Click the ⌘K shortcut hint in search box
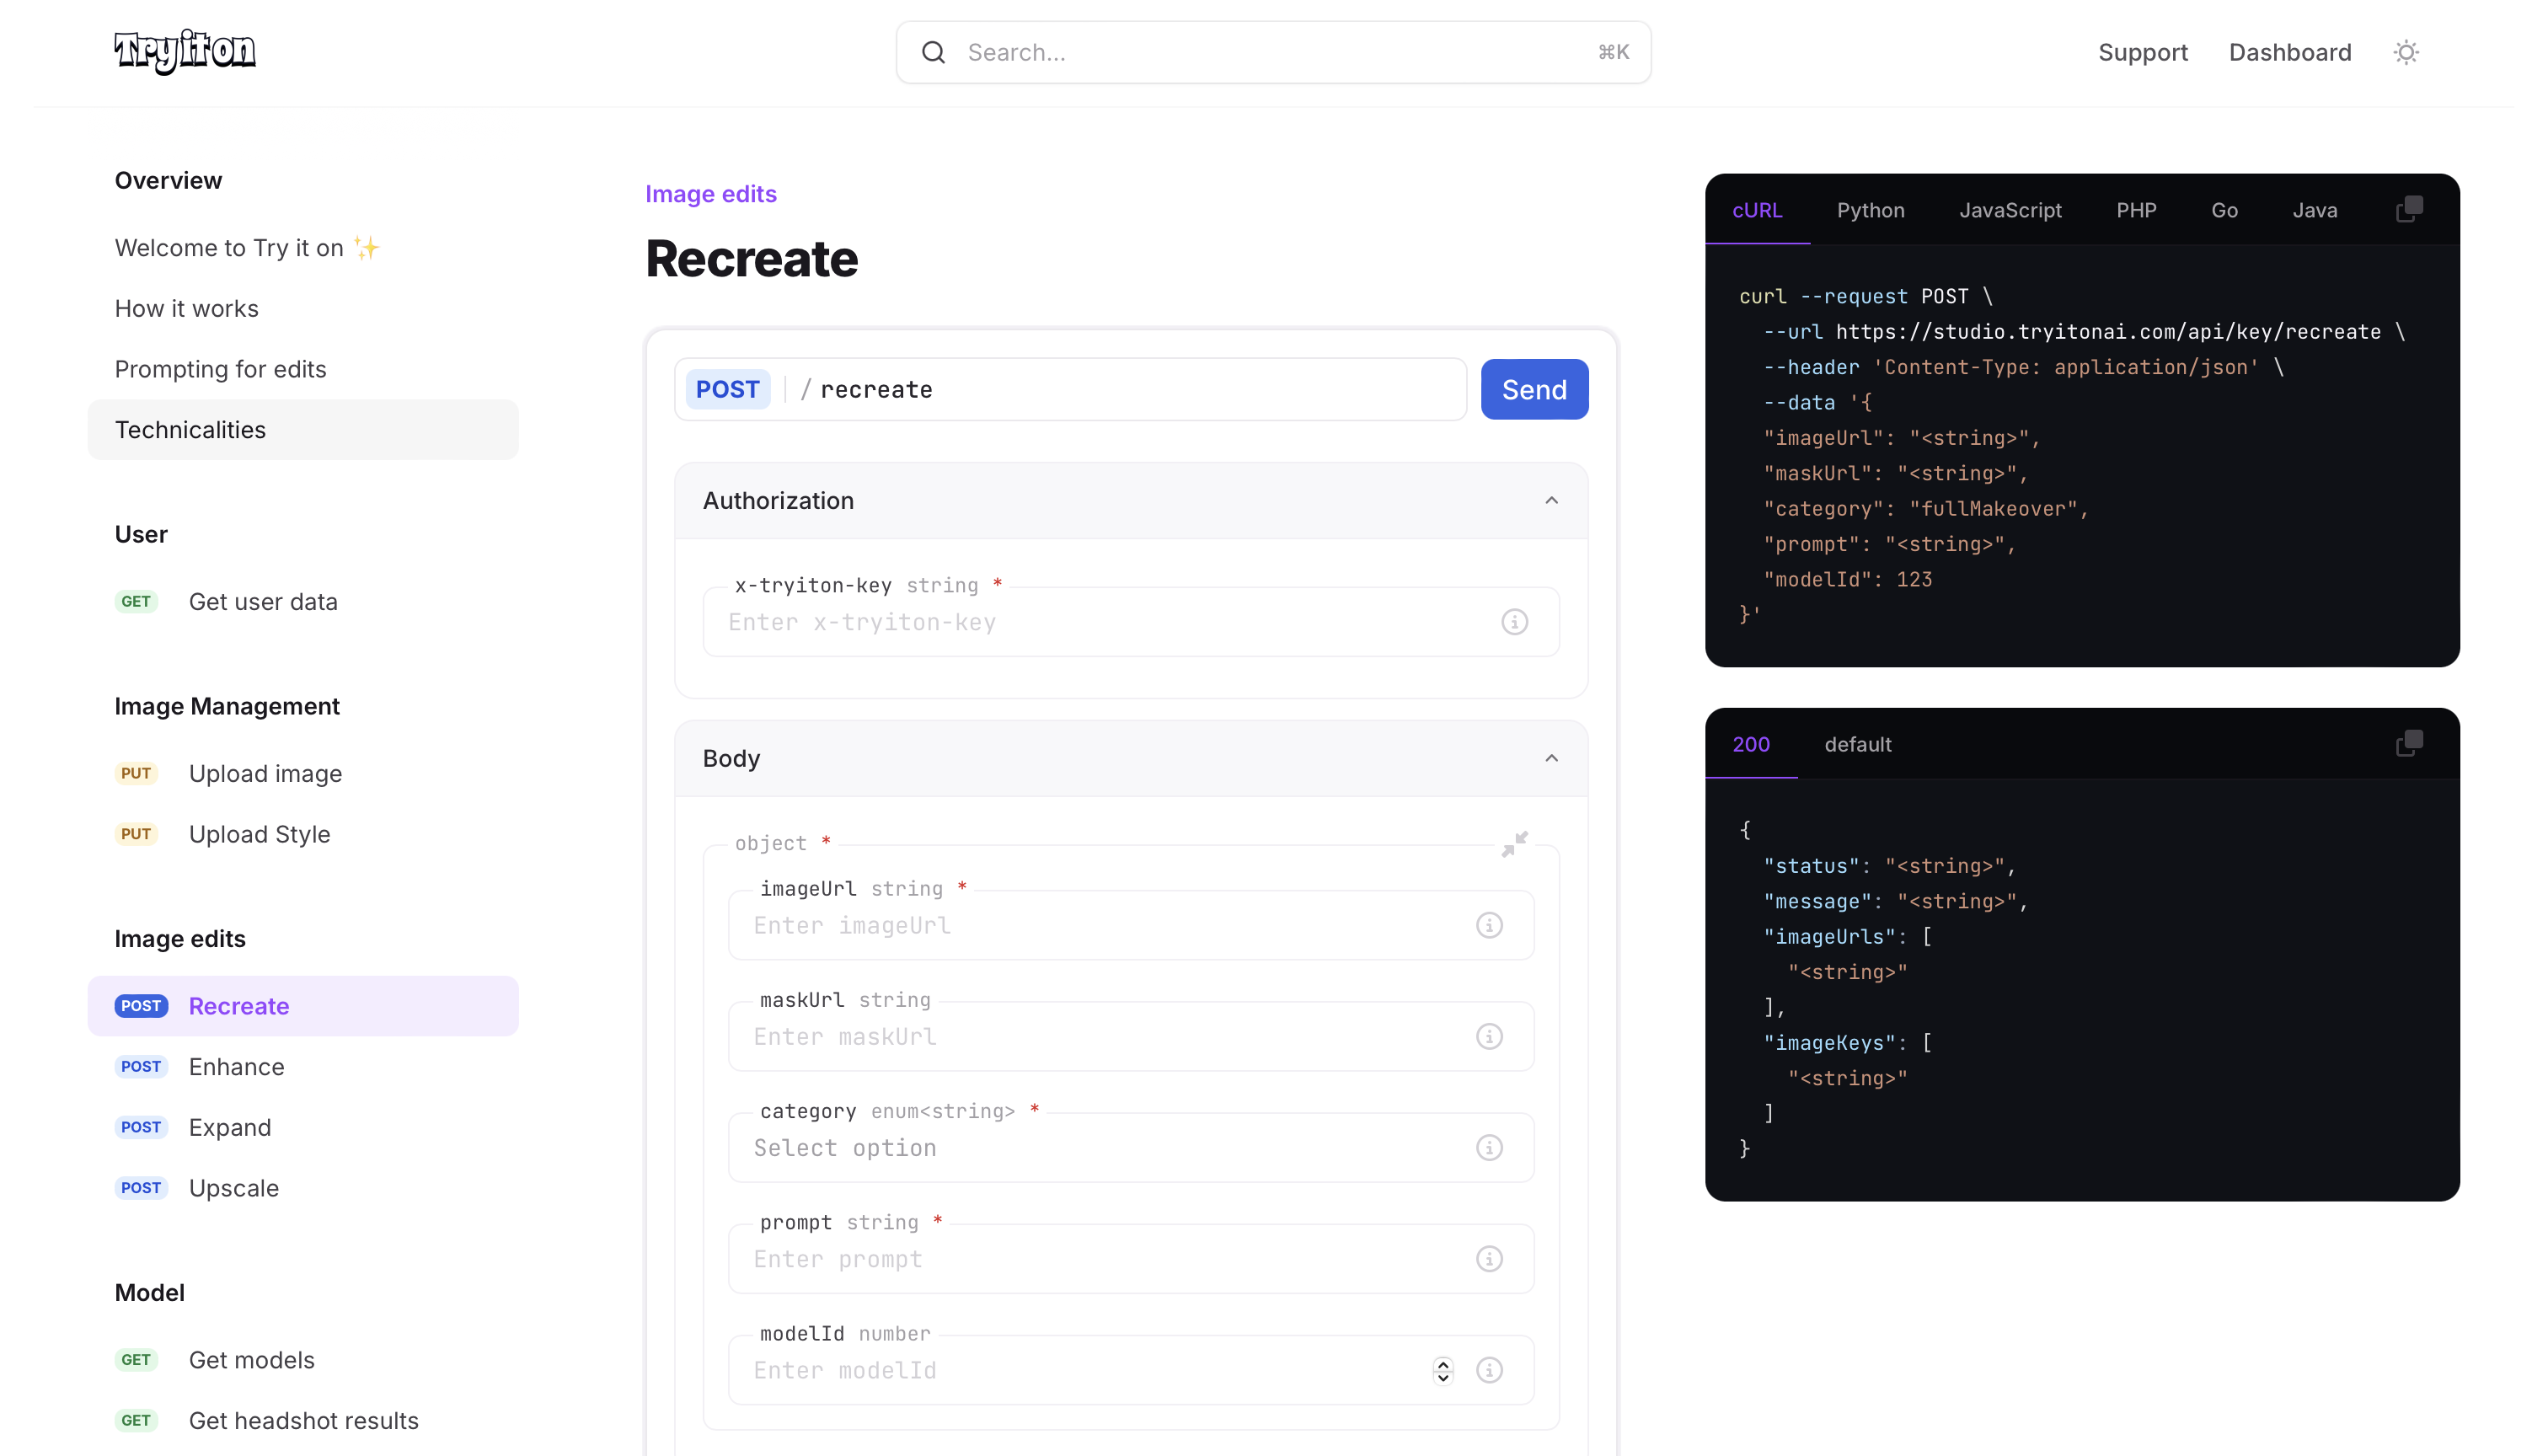Screen dimensions: 2548x1456 point(1613,52)
